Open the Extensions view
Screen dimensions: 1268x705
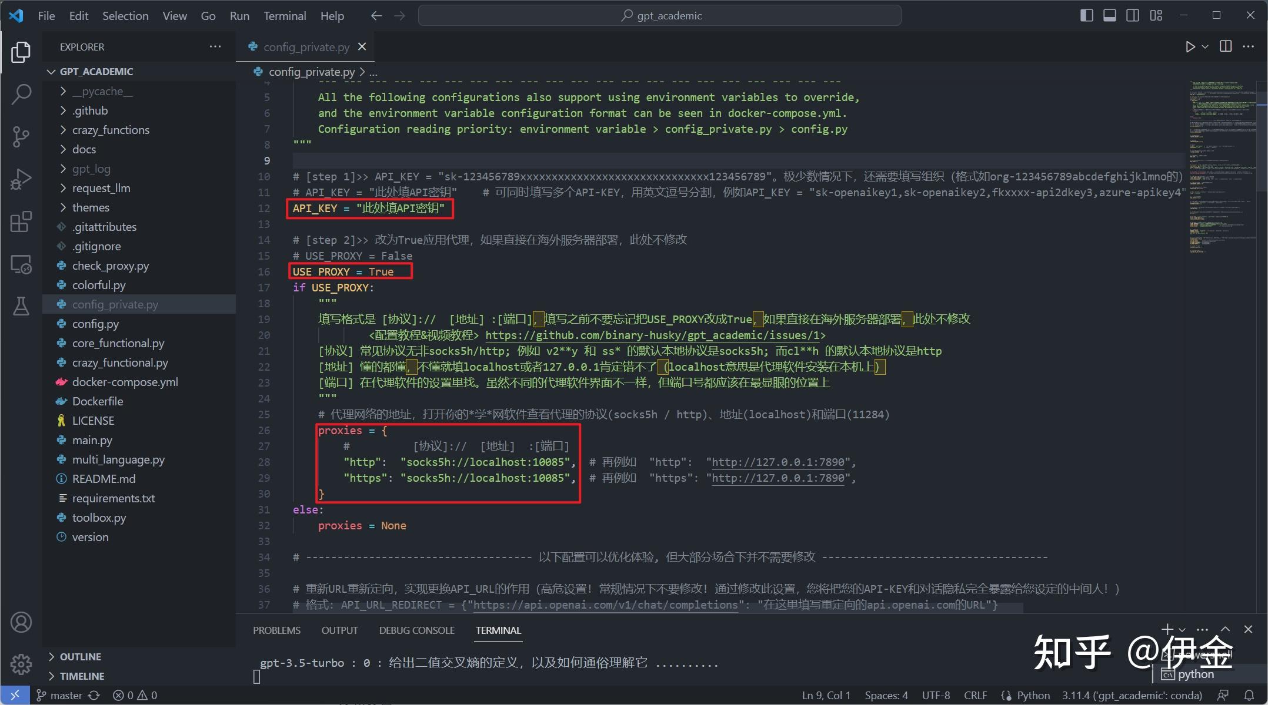[21, 221]
